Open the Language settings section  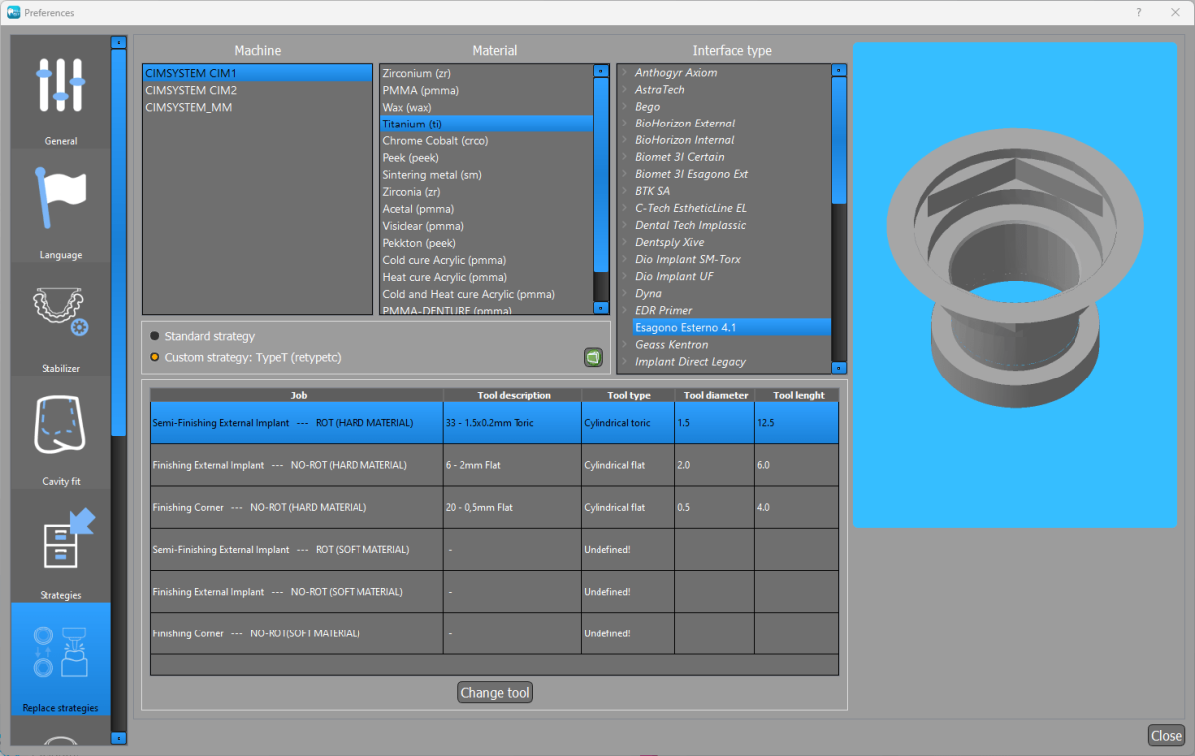click(x=61, y=206)
